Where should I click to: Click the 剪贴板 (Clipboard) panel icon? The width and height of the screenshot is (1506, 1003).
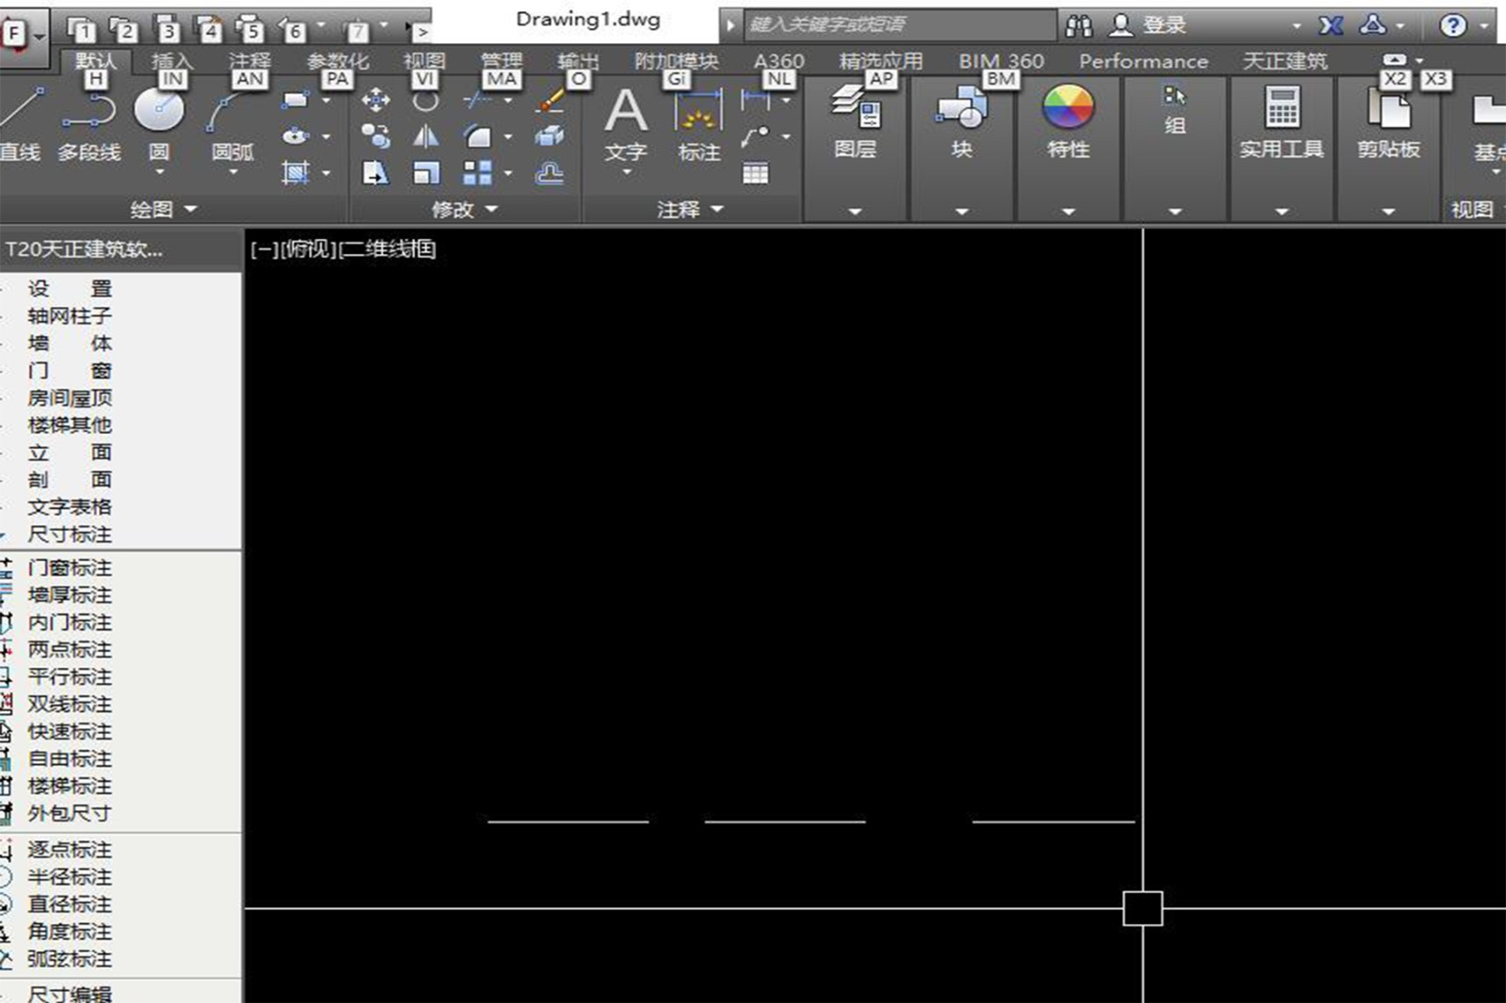tap(1388, 109)
